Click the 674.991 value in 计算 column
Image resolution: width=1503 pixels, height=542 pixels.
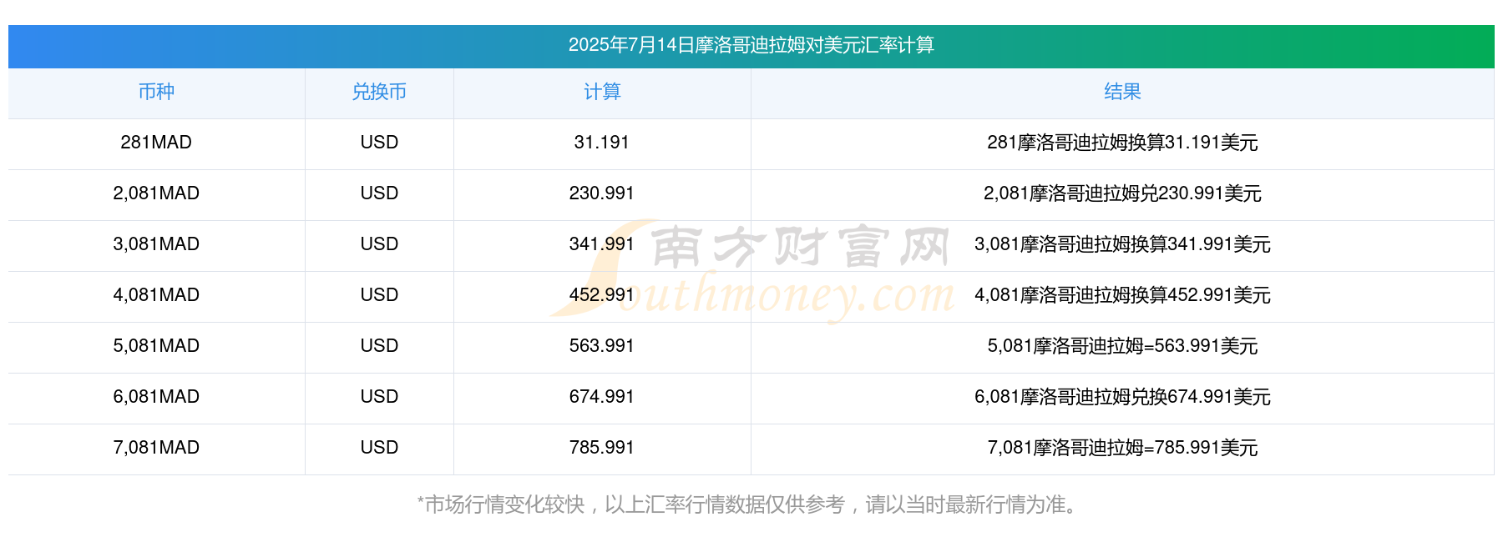pos(602,397)
